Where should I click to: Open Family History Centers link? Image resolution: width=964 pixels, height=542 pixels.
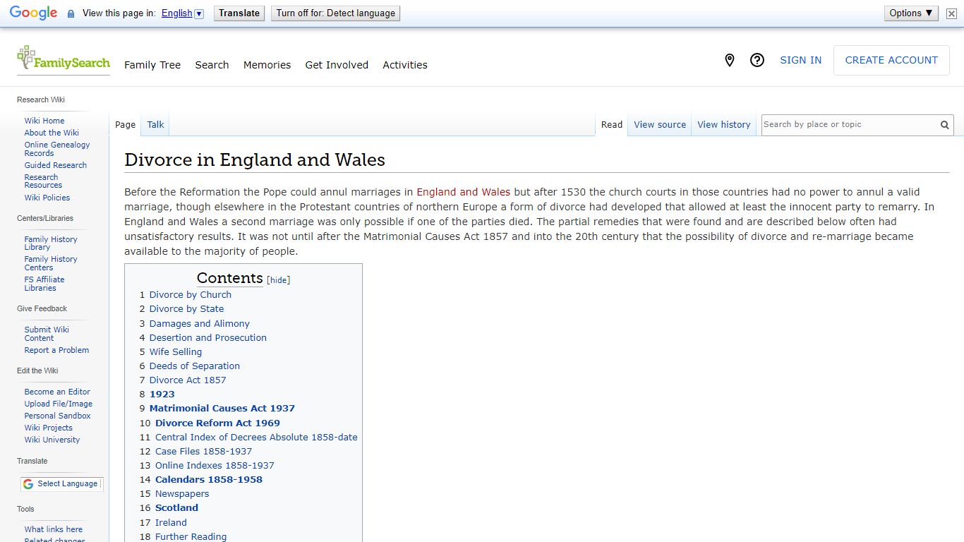(x=51, y=263)
